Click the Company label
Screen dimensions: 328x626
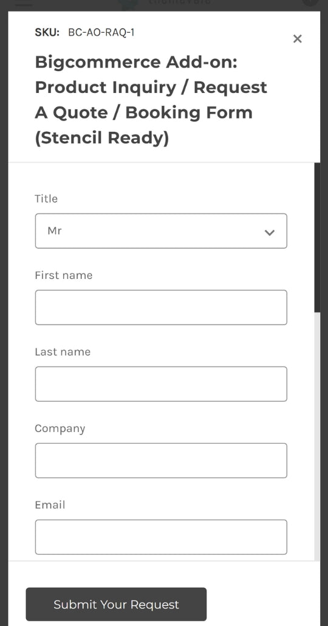click(60, 428)
